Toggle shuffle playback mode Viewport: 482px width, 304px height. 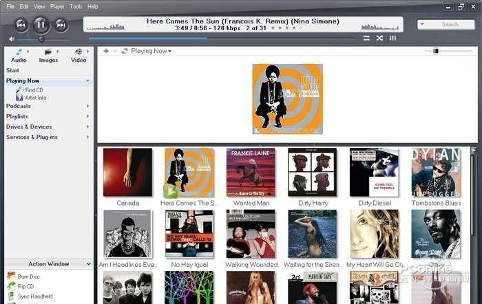coord(379,38)
